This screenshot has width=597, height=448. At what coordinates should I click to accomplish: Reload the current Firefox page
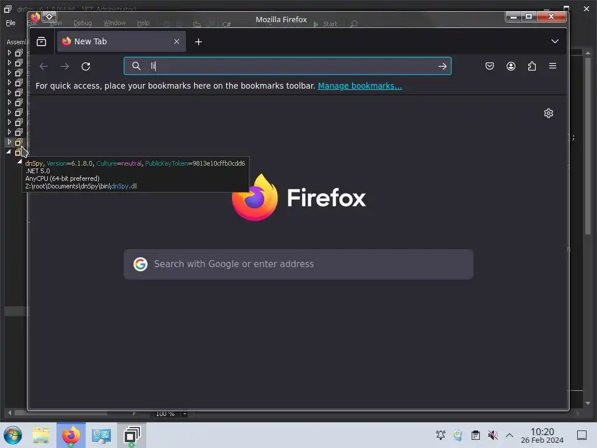coord(86,66)
